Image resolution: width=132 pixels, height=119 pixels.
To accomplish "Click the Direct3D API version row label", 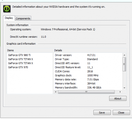I will coord(67,63).
